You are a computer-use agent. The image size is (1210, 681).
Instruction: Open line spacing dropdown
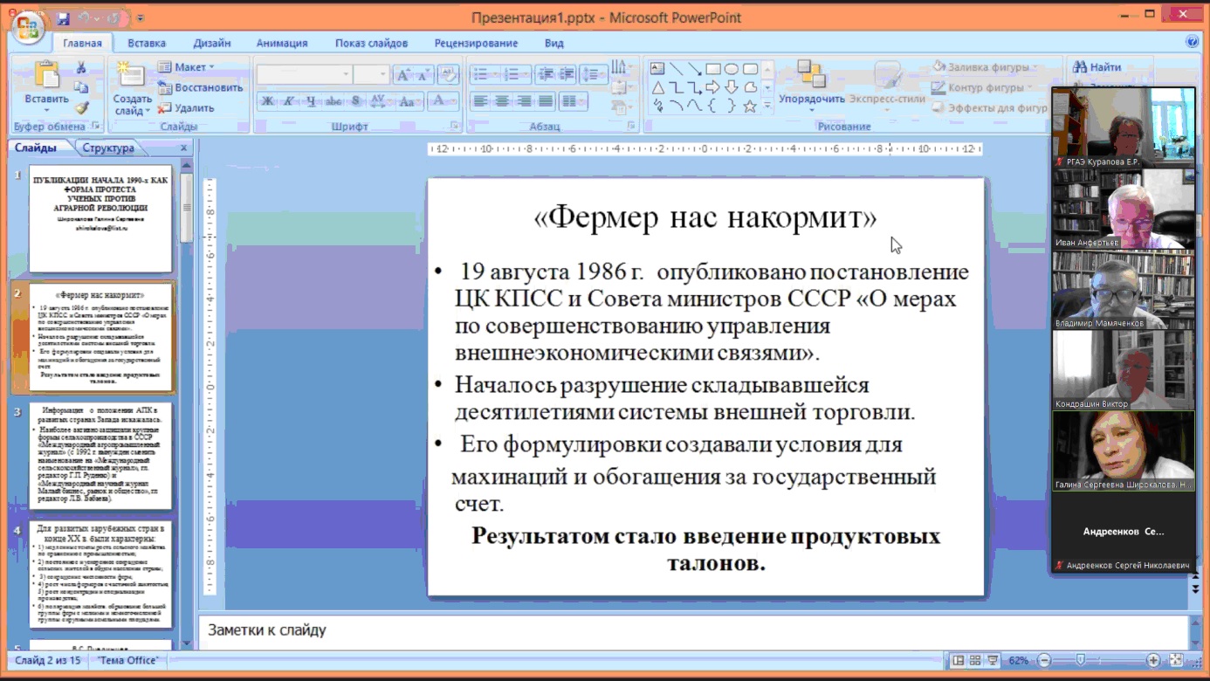[x=595, y=75]
